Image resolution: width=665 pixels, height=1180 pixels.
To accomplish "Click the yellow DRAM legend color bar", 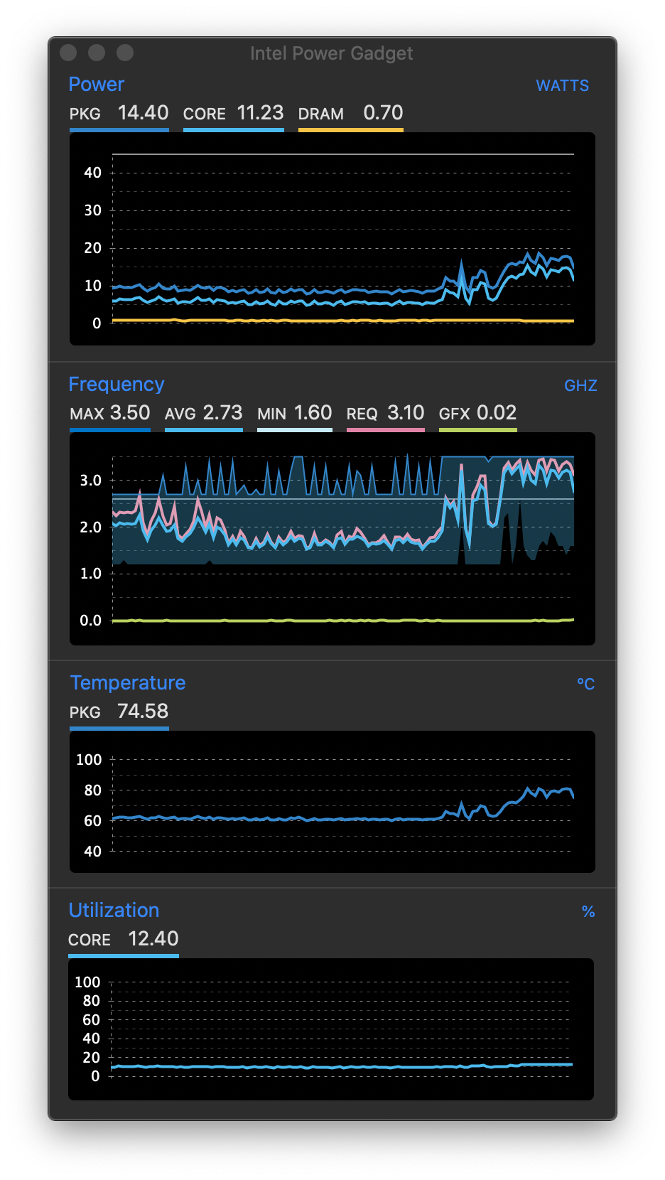I will click(x=351, y=130).
